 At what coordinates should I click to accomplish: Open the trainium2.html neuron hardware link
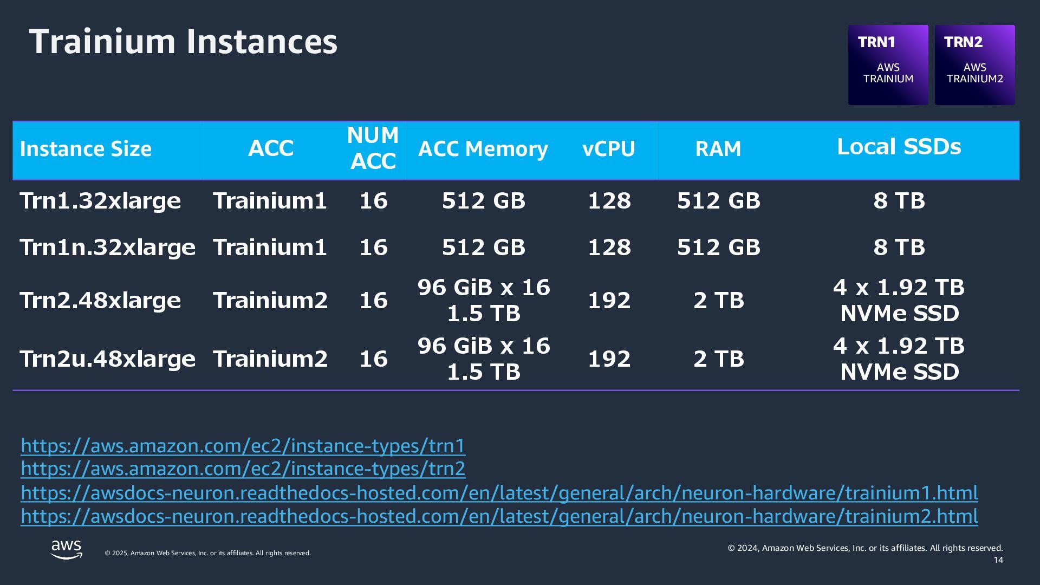tap(499, 516)
